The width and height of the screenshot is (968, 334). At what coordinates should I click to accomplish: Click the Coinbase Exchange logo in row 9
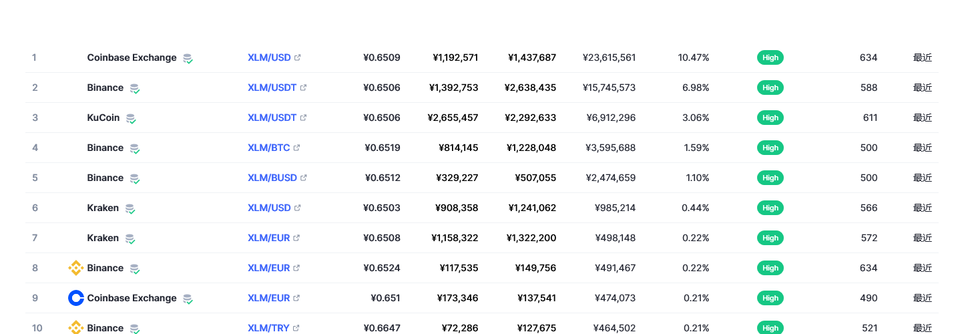coord(76,298)
